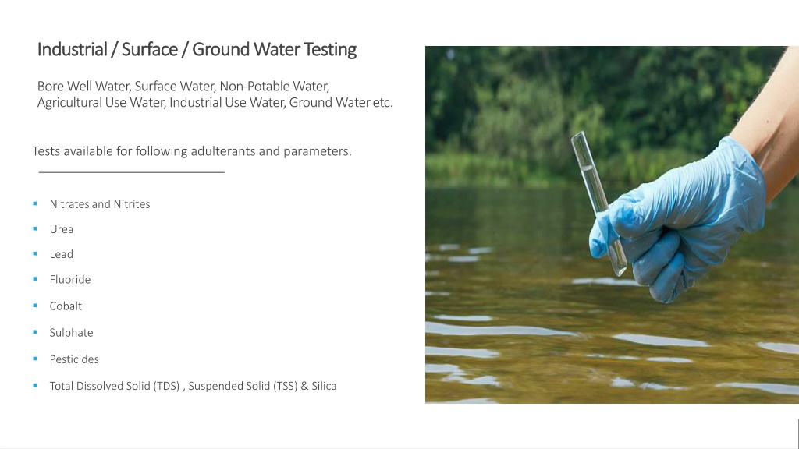Click the Fluoride bullet text

click(69, 280)
